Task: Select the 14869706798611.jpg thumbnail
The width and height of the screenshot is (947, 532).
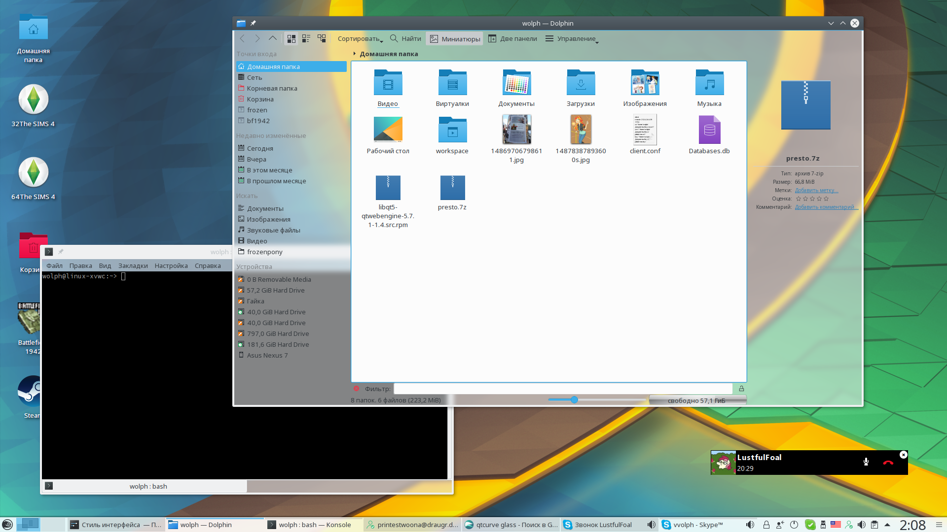Action: (516, 130)
